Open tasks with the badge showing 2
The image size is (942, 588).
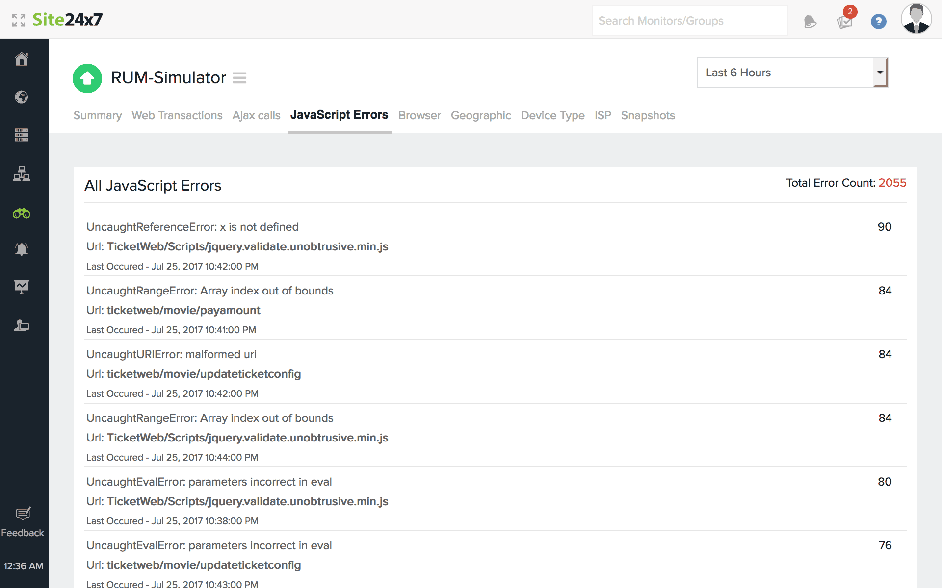tap(845, 22)
